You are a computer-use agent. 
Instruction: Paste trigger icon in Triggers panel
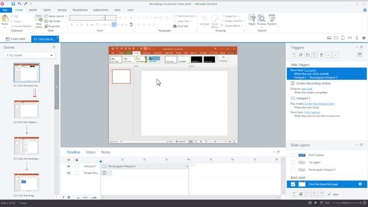click(x=315, y=55)
